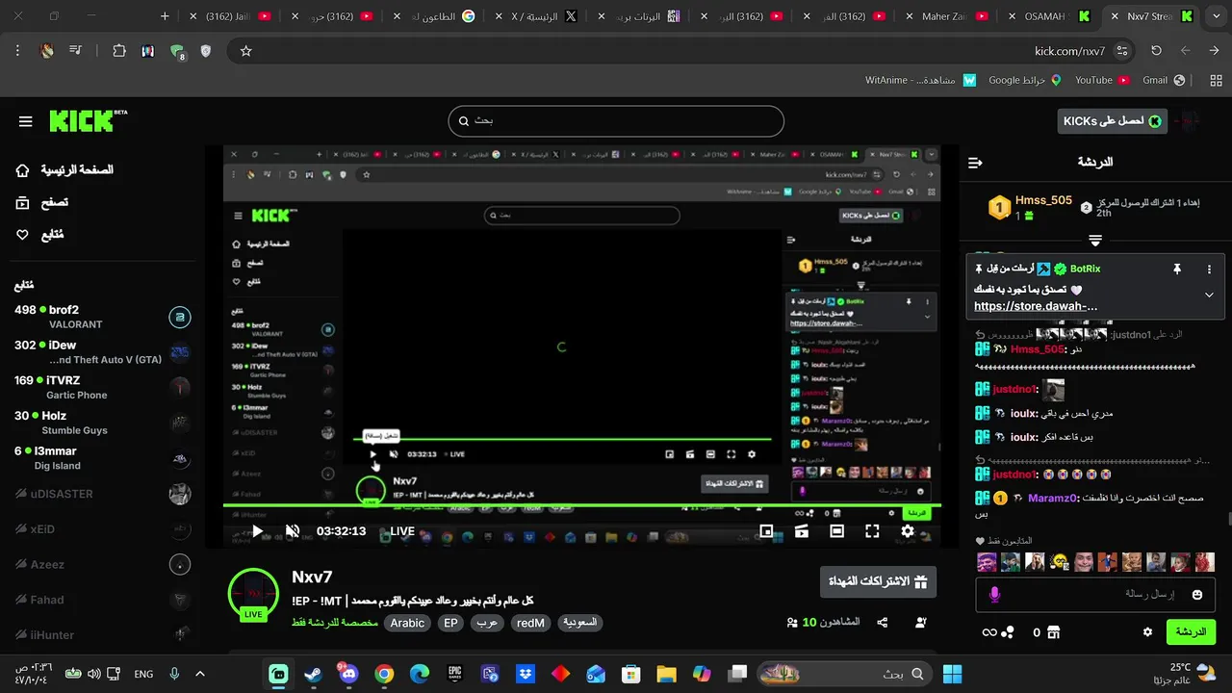The width and height of the screenshot is (1232, 693).
Task: Expand the gift leaderboard arrow
Action: (x=1095, y=240)
